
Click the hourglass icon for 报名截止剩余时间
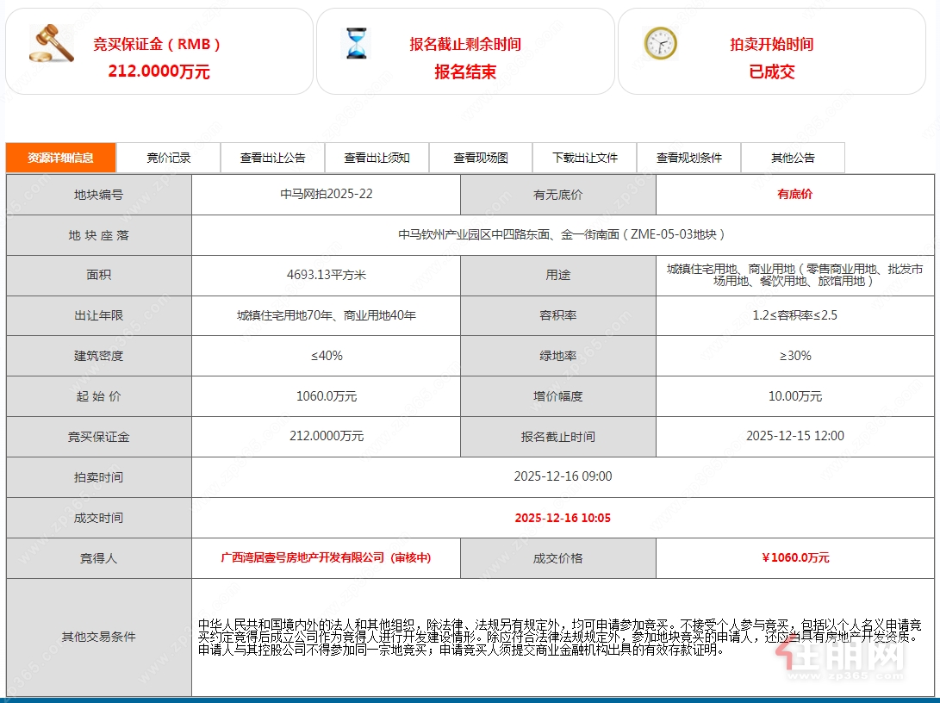coord(354,41)
